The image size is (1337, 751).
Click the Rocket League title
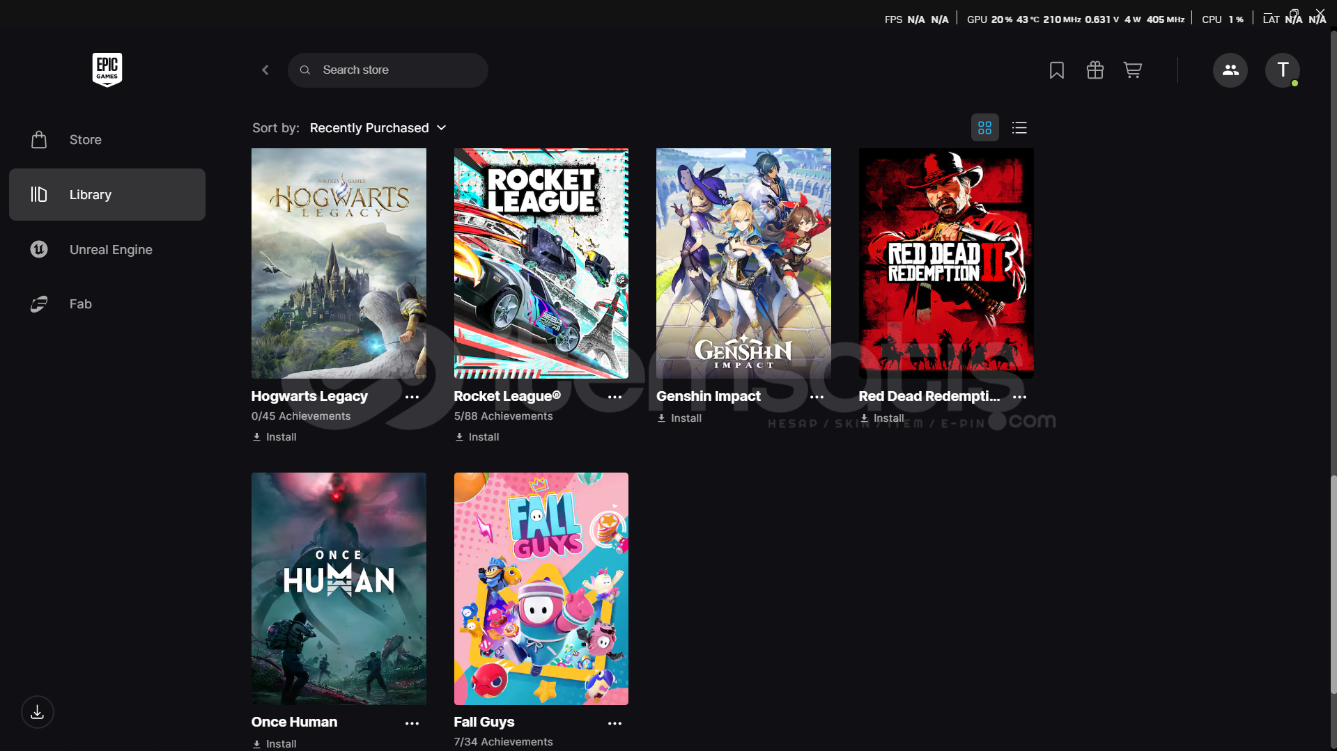507,396
